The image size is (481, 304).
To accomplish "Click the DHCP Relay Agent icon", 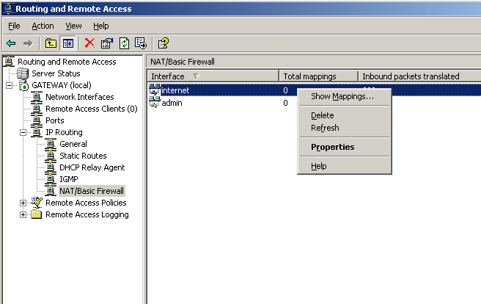I will click(51, 167).
